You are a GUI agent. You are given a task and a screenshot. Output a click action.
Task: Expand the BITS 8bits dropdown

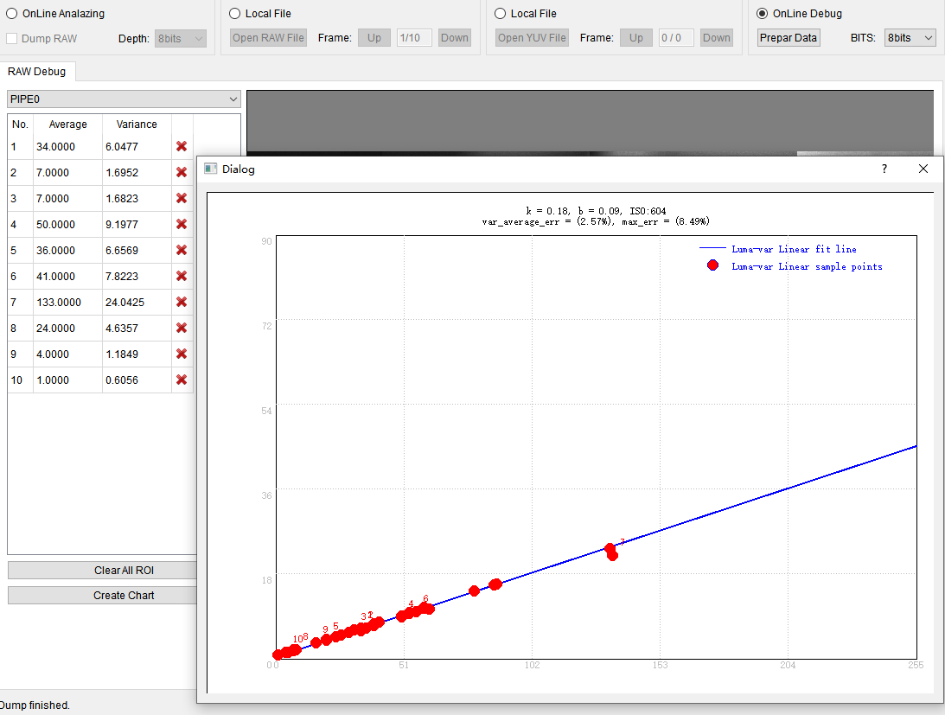point(910,38)
